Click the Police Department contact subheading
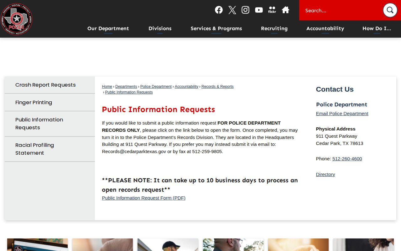This screenshot has height=251, width=401. point(341,105)
